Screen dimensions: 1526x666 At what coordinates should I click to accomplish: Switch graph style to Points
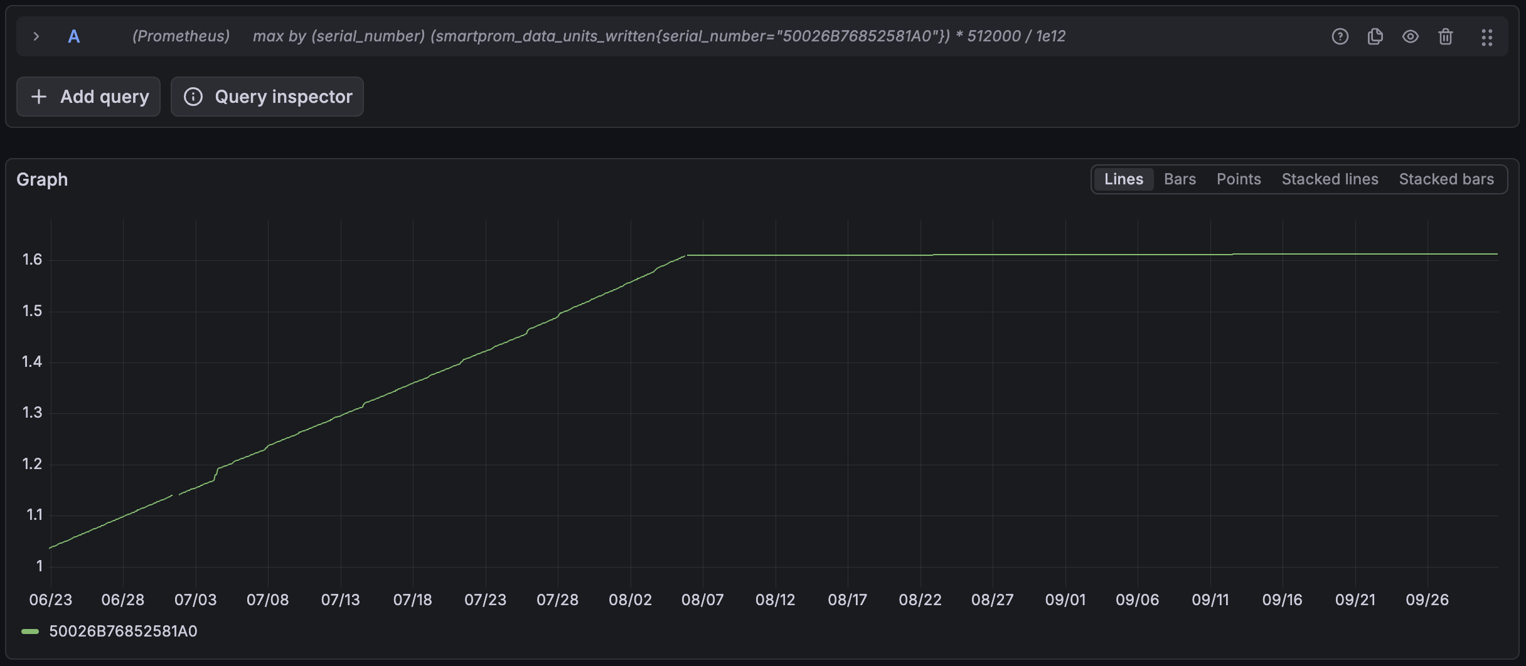click(x=1239, y=179)
